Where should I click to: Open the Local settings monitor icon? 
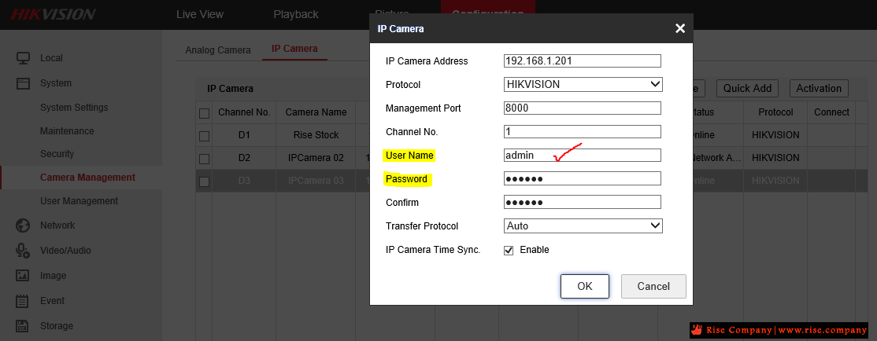click(x=22, y=58)
